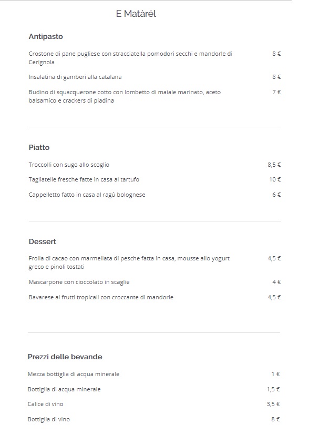320x435 pixels.
Task: Choose Cappelletto al ragú bolognese
Action: [87, 195]
